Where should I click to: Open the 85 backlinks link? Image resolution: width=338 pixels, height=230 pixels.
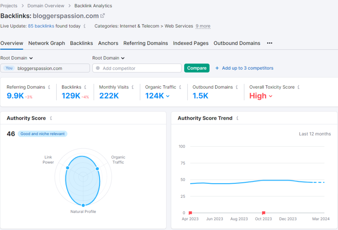[41, 26]
